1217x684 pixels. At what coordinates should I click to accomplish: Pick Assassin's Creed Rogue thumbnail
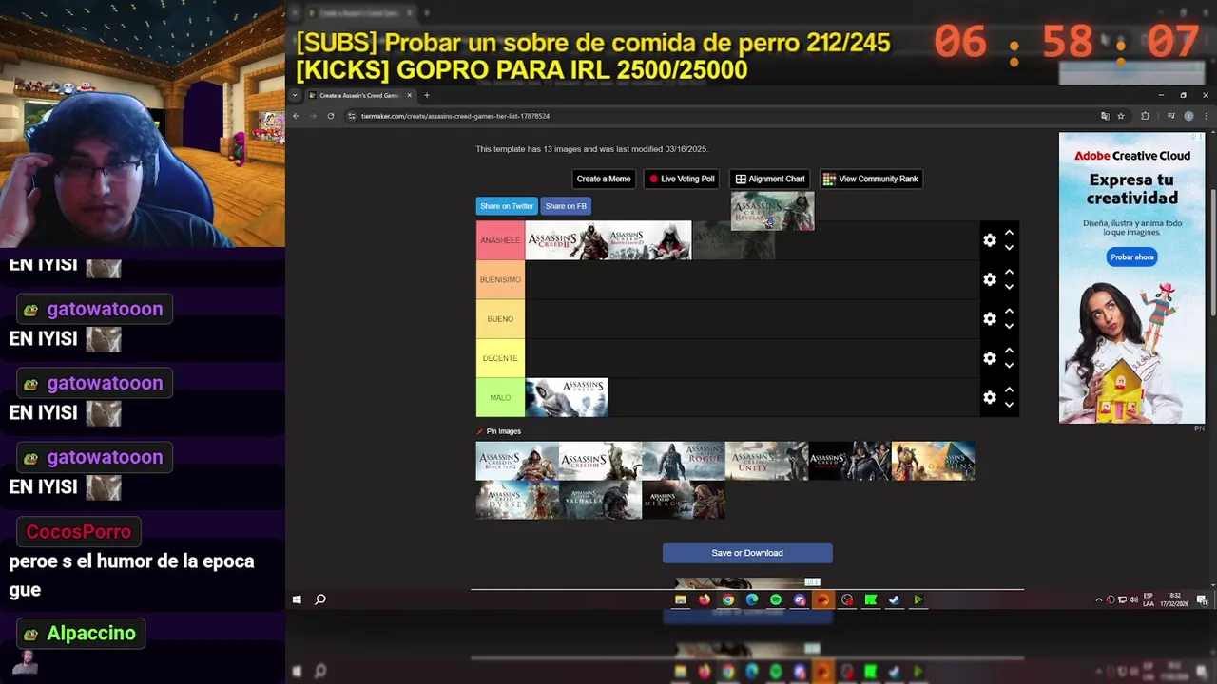click(684, 461)
